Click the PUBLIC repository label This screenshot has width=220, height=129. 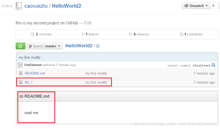[x=7, y=6]
